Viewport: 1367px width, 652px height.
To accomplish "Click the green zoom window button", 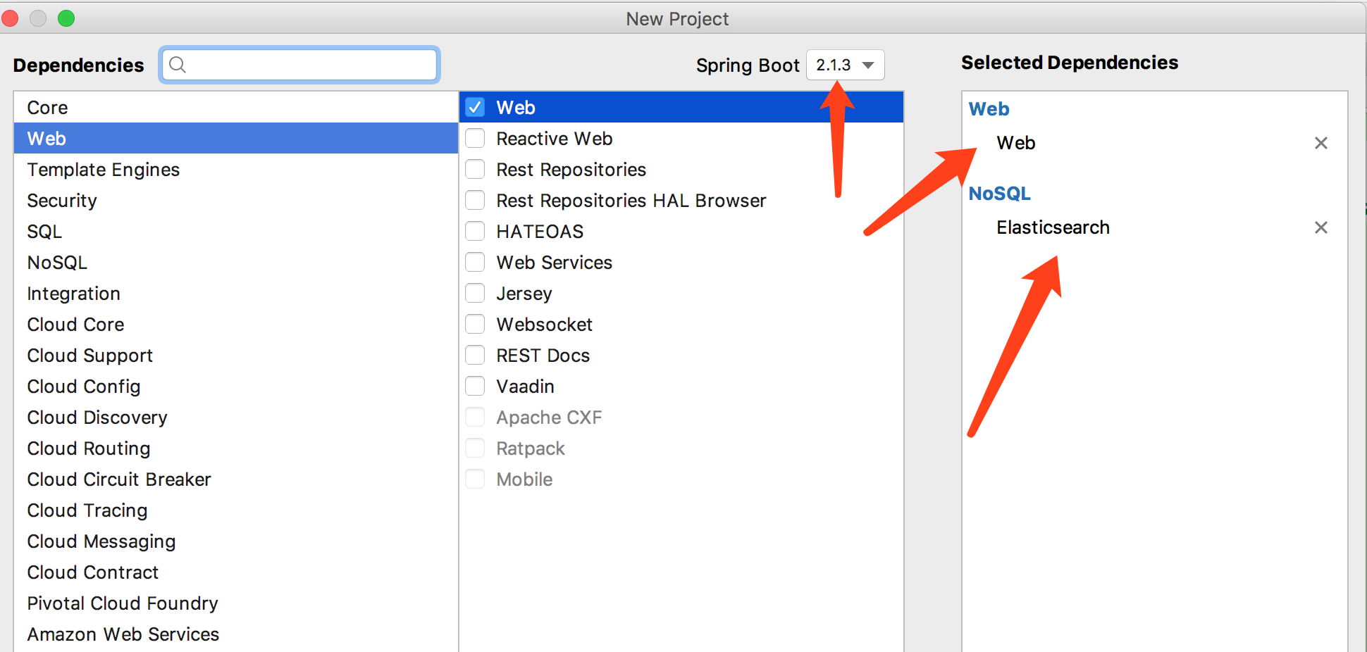I will click(x=66, y=18).
